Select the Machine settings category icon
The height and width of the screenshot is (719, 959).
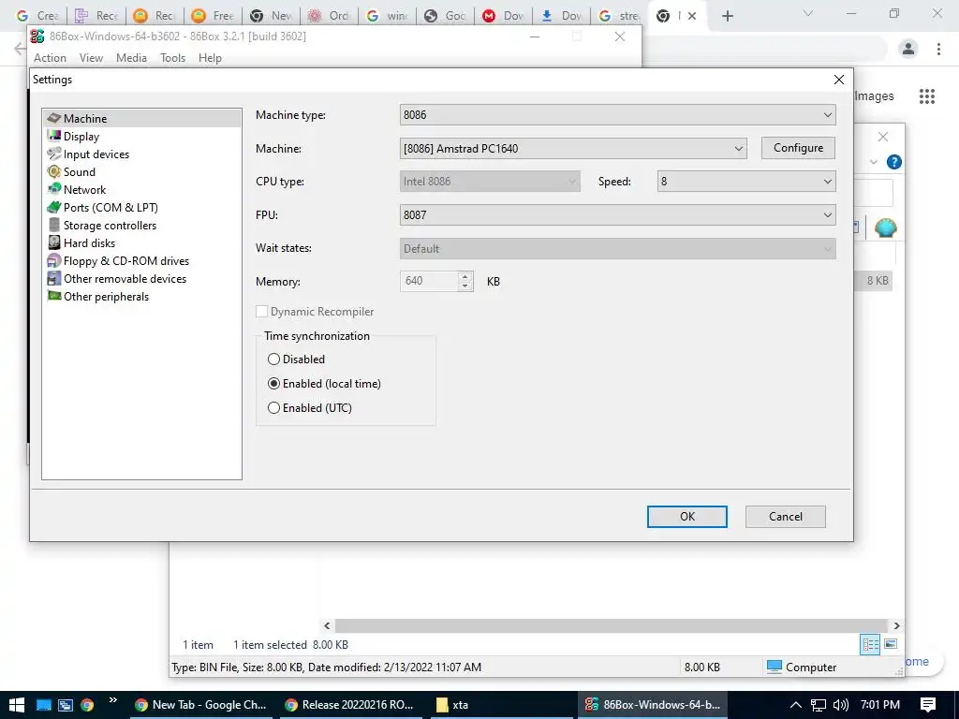click(53, 118)
